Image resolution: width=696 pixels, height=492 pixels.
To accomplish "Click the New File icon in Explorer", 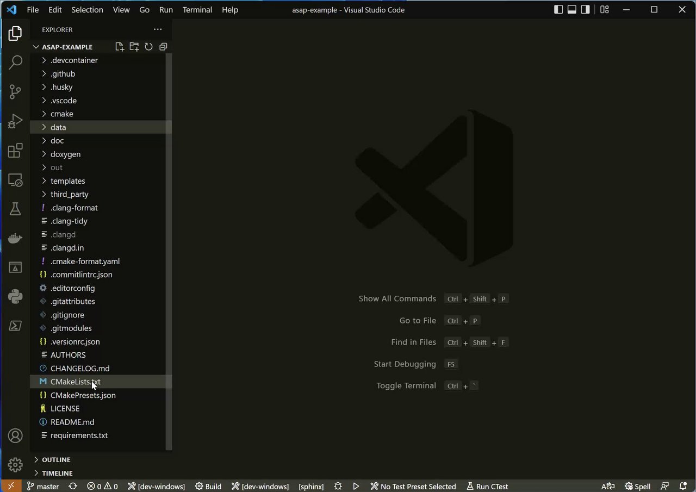I will pyautogui.click(x=120, y=47).
